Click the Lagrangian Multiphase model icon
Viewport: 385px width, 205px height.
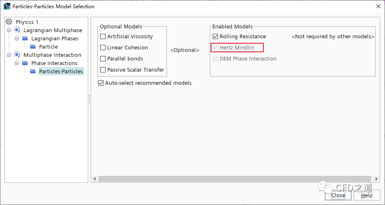[x=17, y=30]
